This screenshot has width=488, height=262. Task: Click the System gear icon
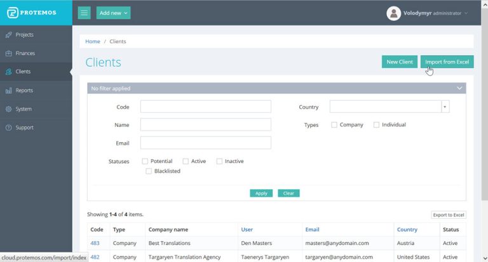(x=9, y=109)
